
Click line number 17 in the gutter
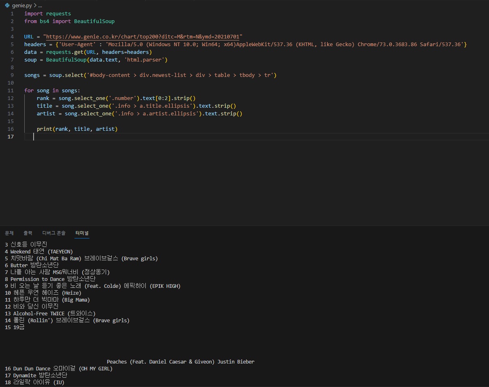tap(11, 136)
